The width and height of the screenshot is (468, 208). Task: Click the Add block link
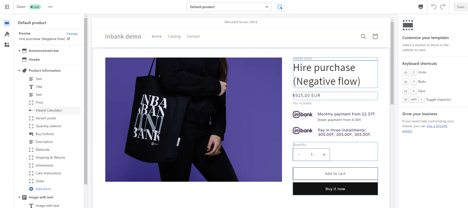[x=43, y=189]
